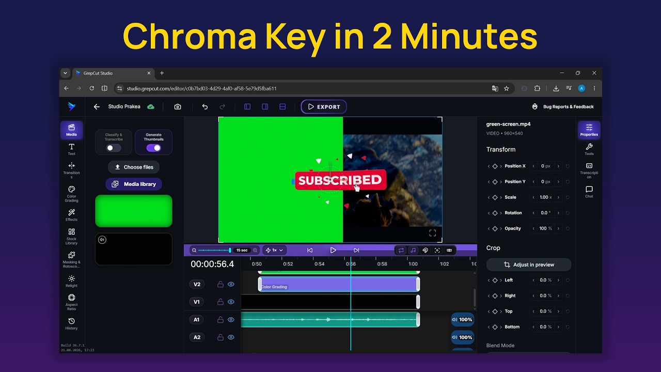Click the Export button
661x372 pixels.
[324, 107]
